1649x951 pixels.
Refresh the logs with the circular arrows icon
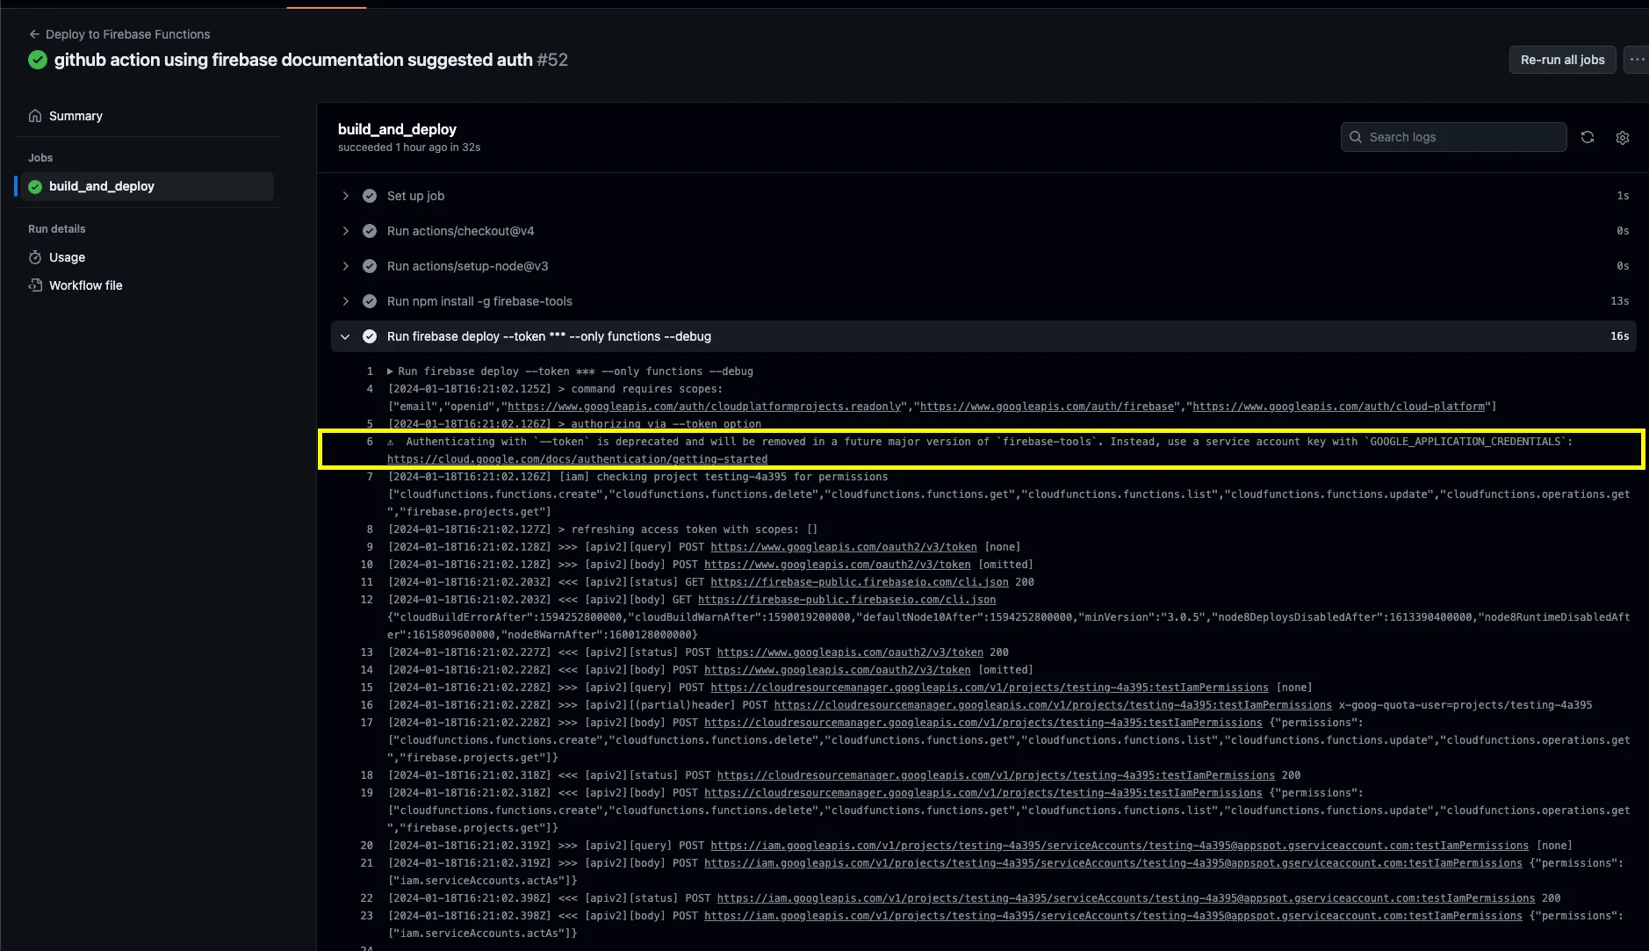pyautogui.click(x=1588, y=137)
